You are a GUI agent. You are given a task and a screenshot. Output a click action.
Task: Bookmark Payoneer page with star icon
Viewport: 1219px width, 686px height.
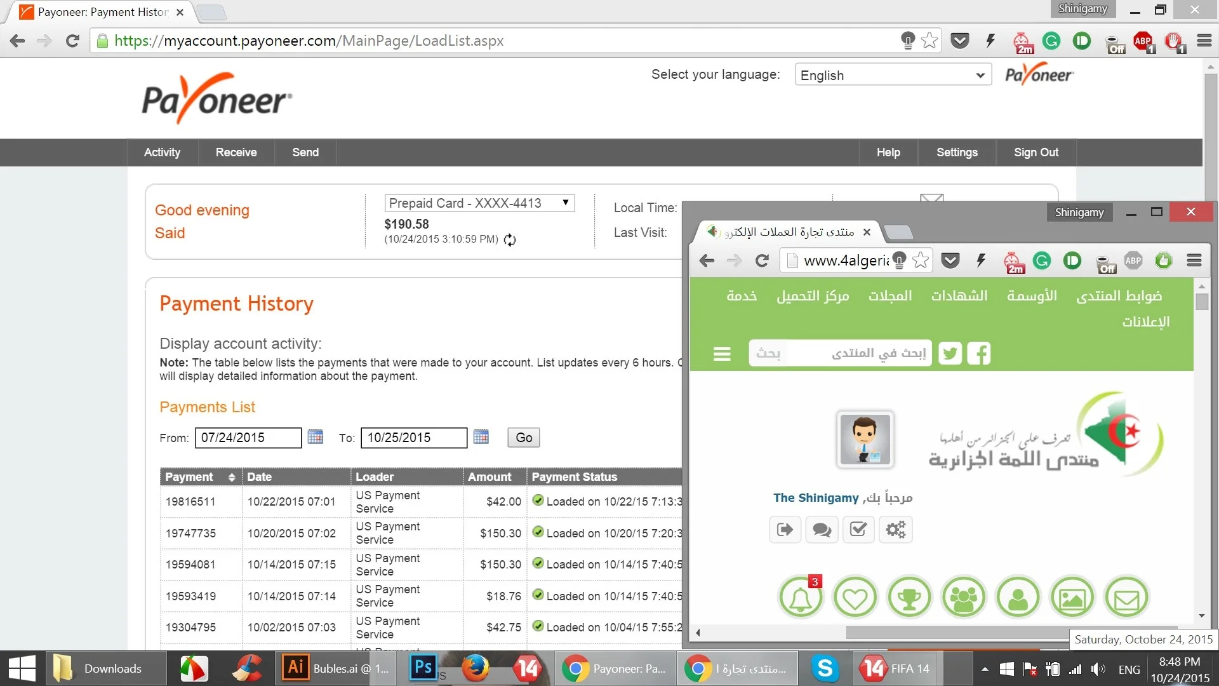(929, 41)
